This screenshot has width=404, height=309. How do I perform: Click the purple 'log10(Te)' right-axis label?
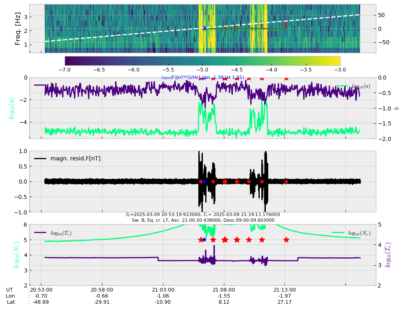[388, 255]
